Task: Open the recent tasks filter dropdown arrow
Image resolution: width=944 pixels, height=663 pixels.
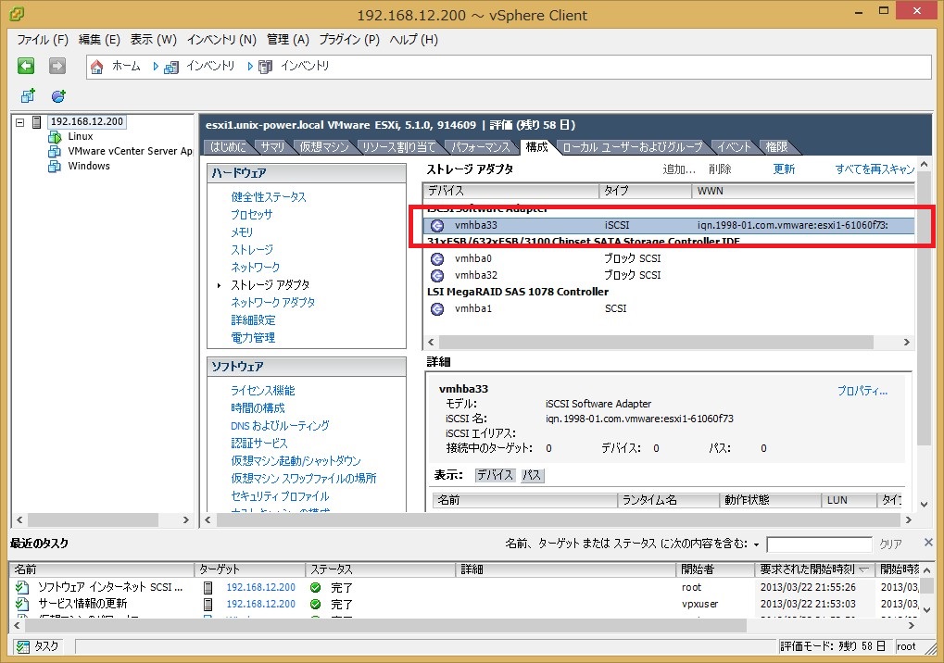Action: click(756, 544)
